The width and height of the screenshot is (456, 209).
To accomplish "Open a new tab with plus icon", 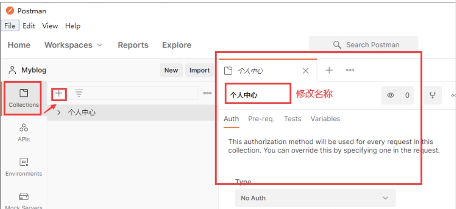I will pyautogui.click(x=329, y=70).
